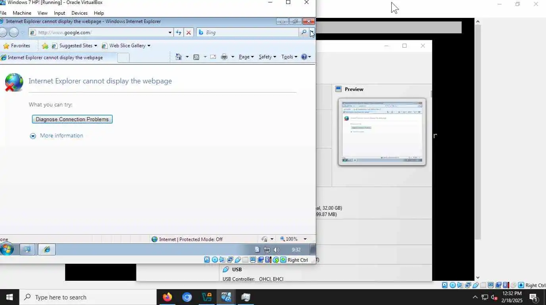
Task: Open the Home button dropdown arrow
Action: coord(187,57)
